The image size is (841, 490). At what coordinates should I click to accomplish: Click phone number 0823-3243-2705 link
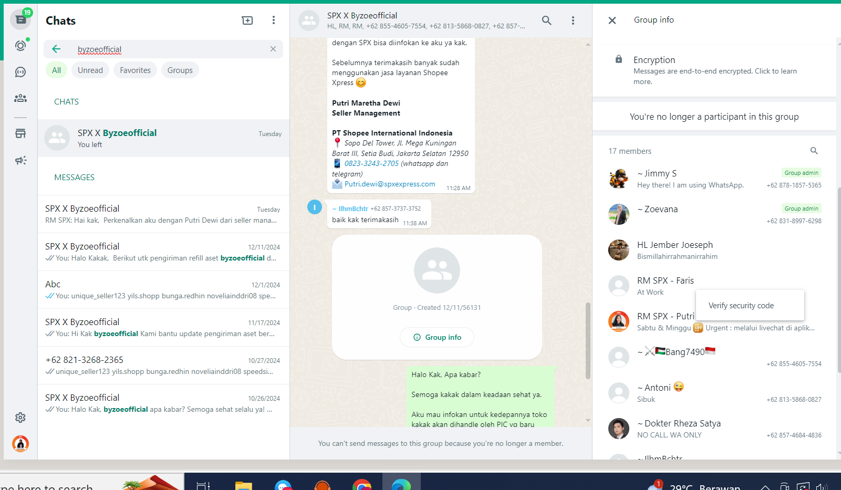point(371,163)
